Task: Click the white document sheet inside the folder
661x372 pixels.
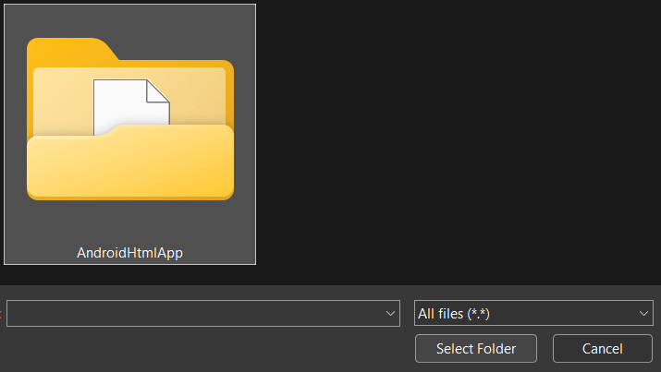Action: click(129, 106)
